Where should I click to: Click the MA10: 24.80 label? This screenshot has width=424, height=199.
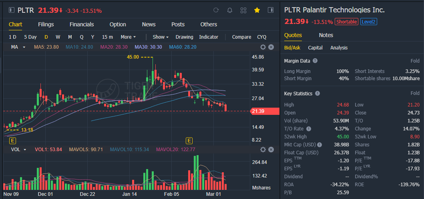click(x=79, y=47)
